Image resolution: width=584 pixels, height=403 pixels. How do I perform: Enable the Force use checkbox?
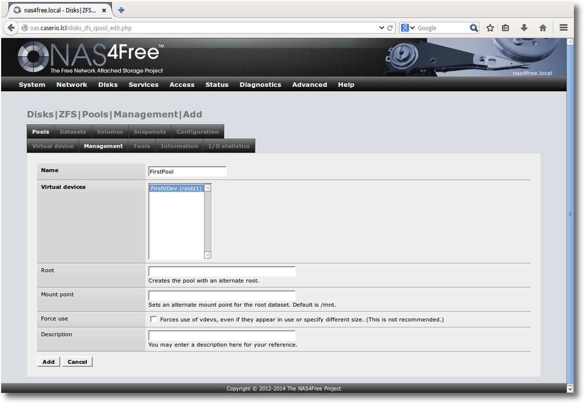pyautogui.click(x=153, y=319)
